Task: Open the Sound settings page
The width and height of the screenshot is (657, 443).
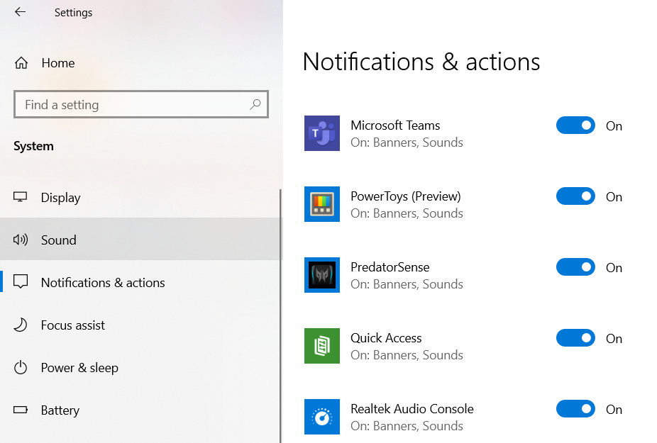Action: point(140,240)
